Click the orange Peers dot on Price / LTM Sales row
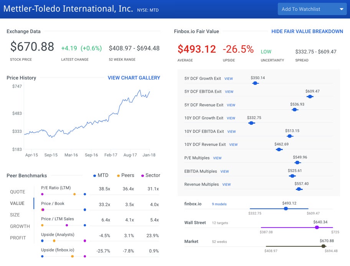Viewport: 350px width, 266px height. tap(42, 225)
